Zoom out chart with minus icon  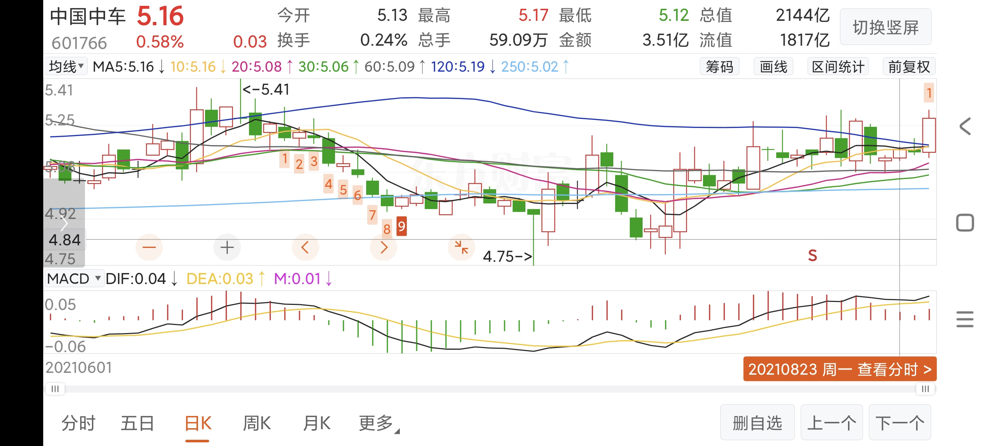(149, 247)
